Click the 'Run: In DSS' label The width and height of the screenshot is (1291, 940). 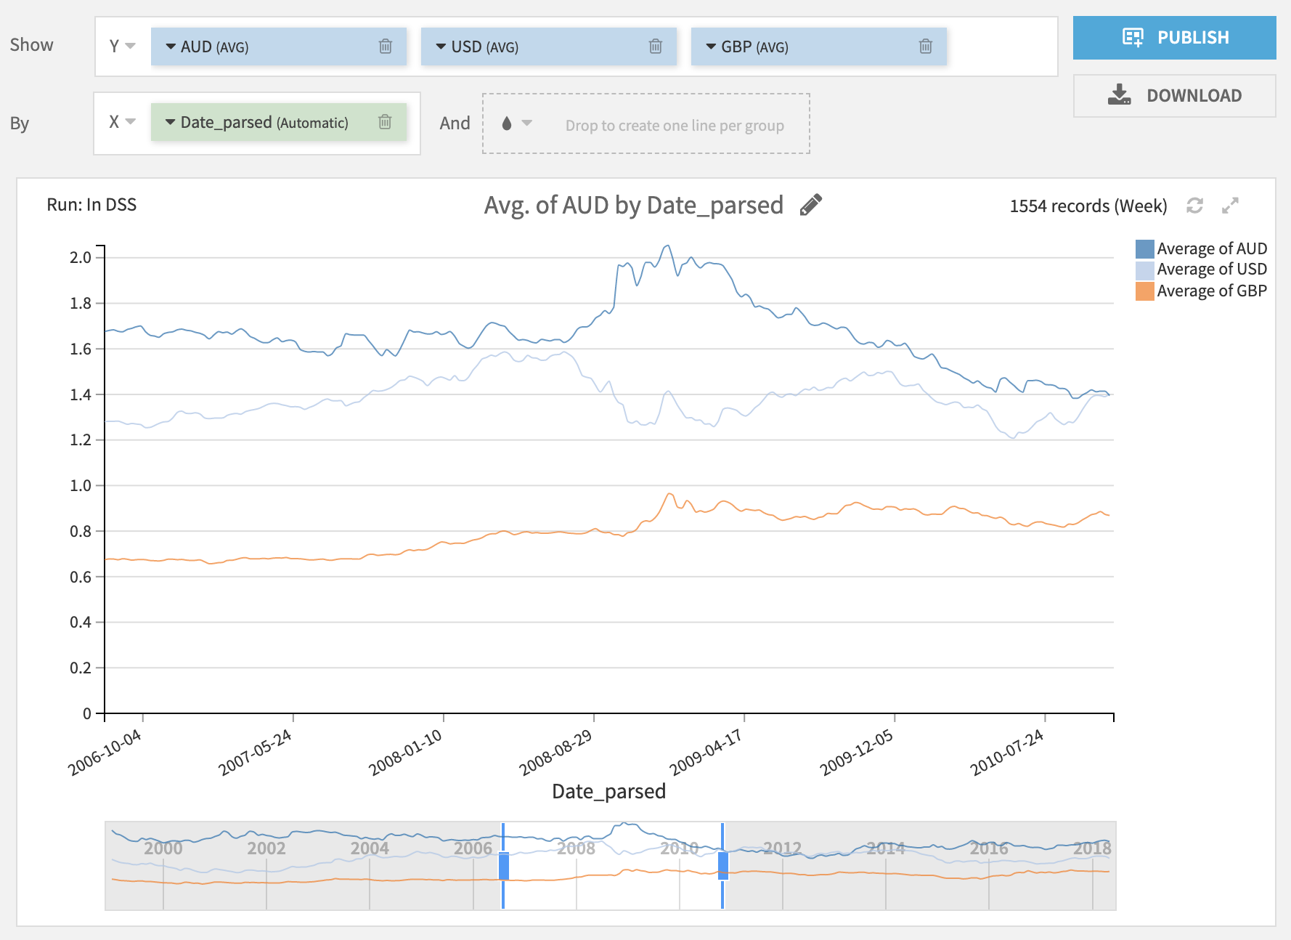91,205
